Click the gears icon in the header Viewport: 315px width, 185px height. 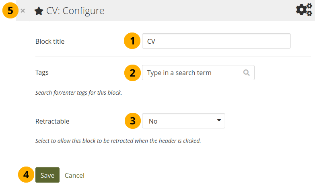pyautogui.click(x=303, y=10)
